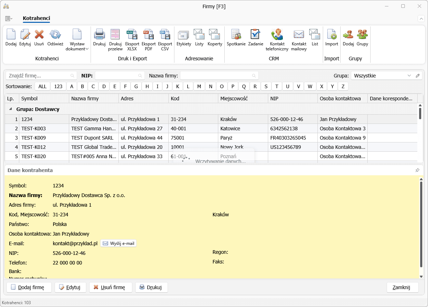Filter companies by letter M
Screen dimensions: 428x307
click(x=199, y=86)
